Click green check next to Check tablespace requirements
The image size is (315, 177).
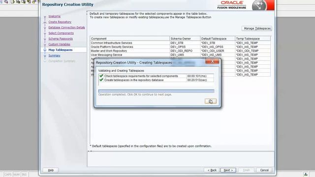[101, 76]
